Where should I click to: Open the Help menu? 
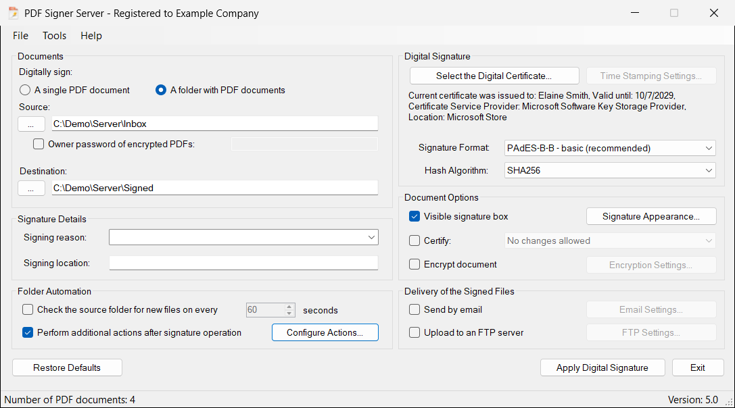(91, 36)
